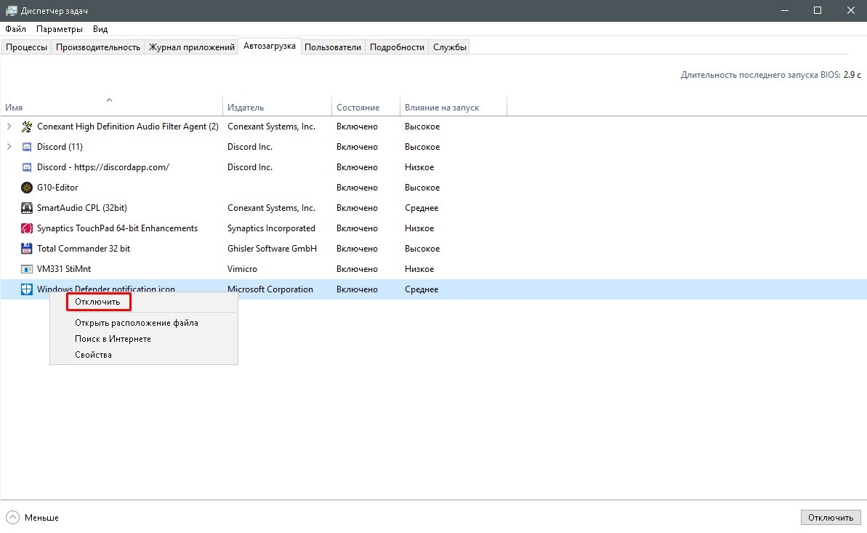The image size is (867, 533).
Task: Click publisher Microsoft Corporation
Action: (x=270, y=289)
